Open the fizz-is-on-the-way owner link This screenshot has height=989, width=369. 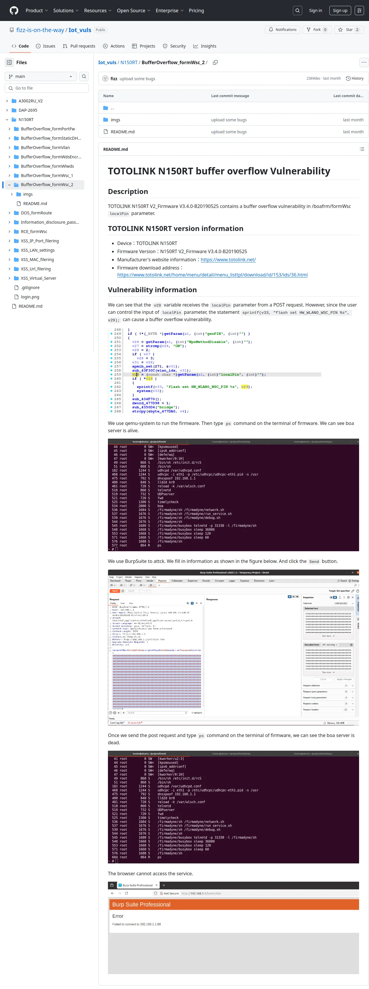40,30
